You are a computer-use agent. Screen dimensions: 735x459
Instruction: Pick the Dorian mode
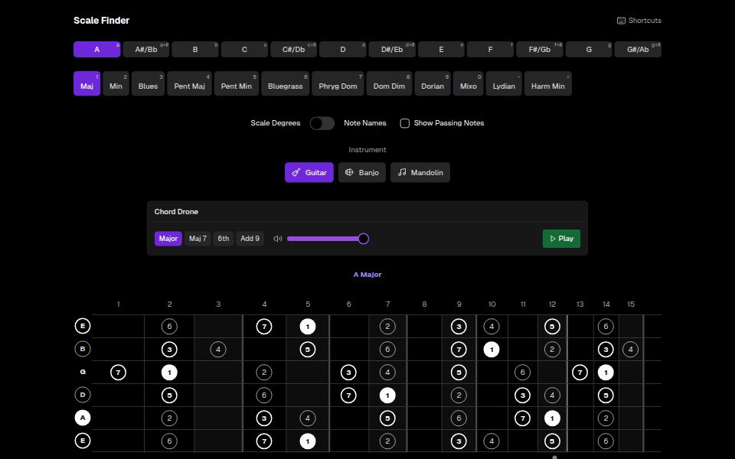coord(433,85)
